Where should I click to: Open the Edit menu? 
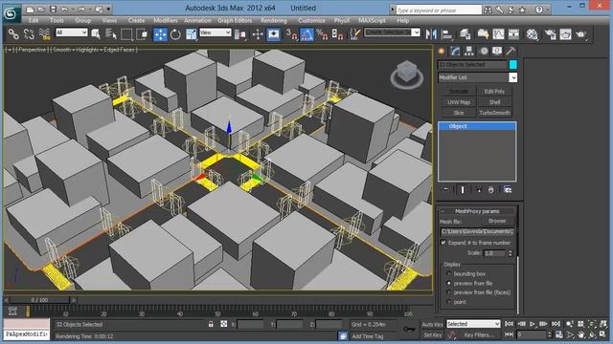tap(34, 20)
